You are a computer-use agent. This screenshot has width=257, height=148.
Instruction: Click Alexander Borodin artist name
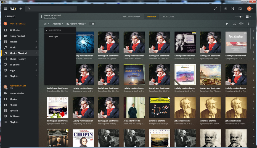132,121
